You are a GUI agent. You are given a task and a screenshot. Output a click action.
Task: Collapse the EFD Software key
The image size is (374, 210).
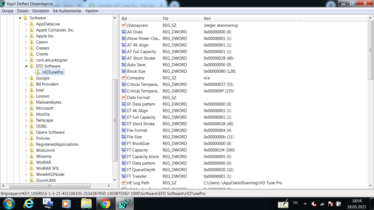coord(27,66)
